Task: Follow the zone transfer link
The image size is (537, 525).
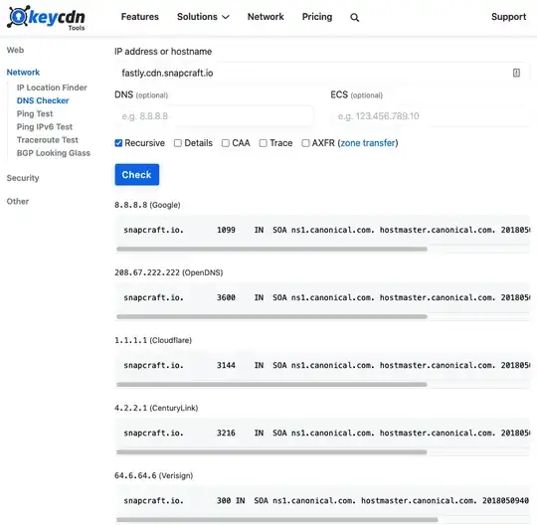Action: 368,143
